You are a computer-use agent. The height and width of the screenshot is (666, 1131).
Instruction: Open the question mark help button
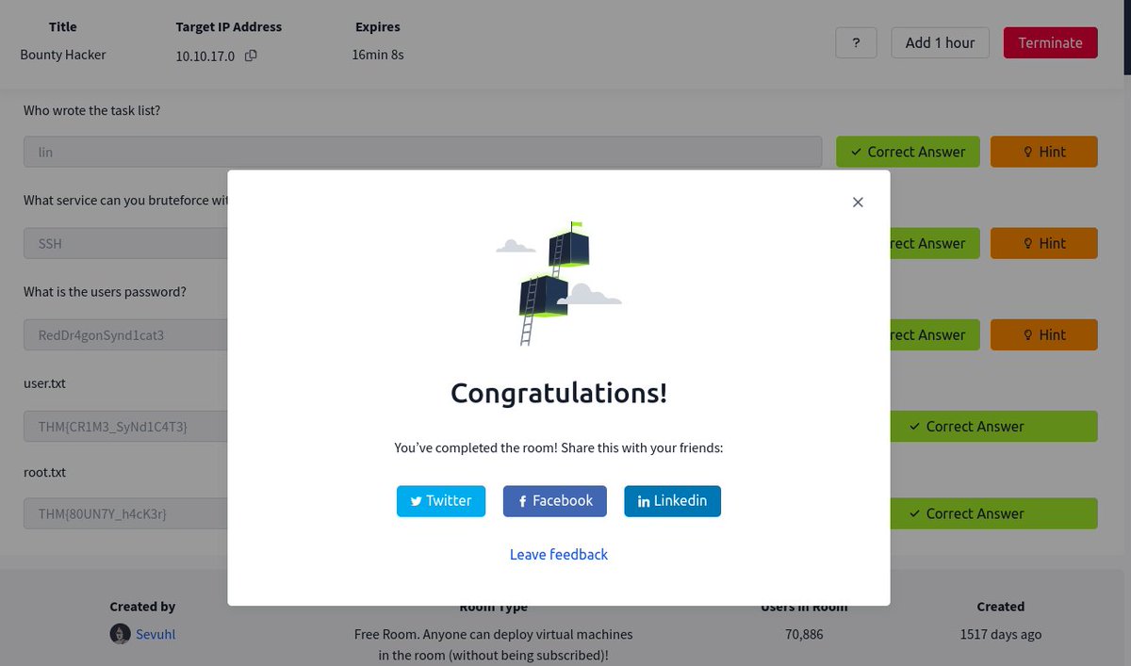(856, 42)
